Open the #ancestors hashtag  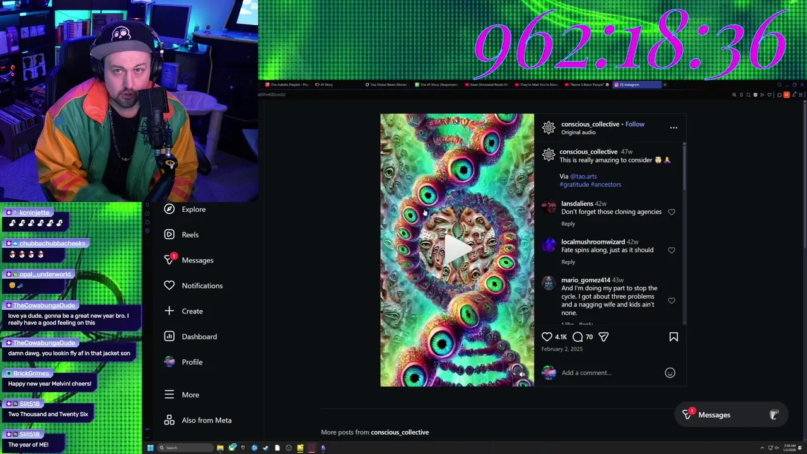(606, 185)
